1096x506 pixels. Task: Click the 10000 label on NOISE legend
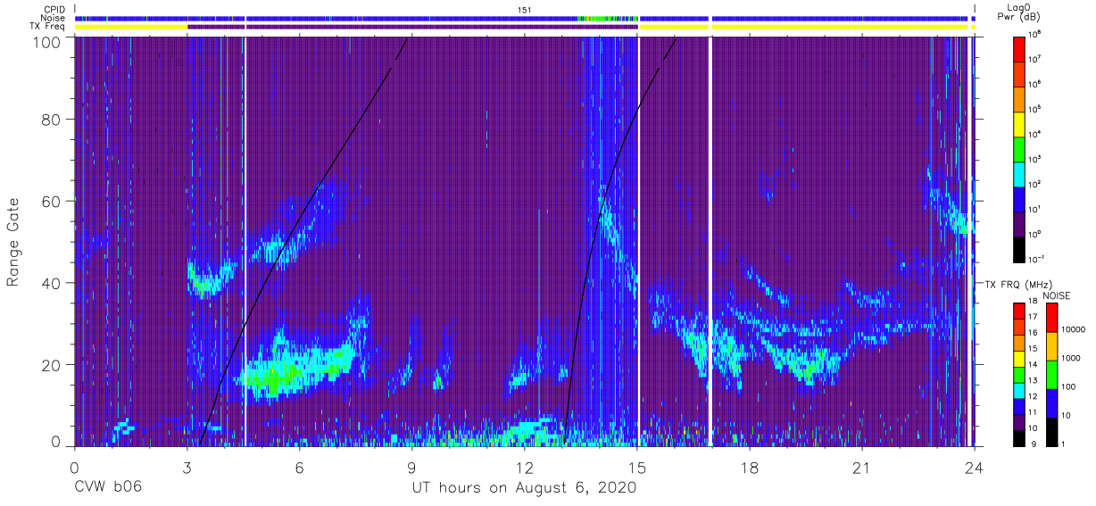(x=1073, y=329)
